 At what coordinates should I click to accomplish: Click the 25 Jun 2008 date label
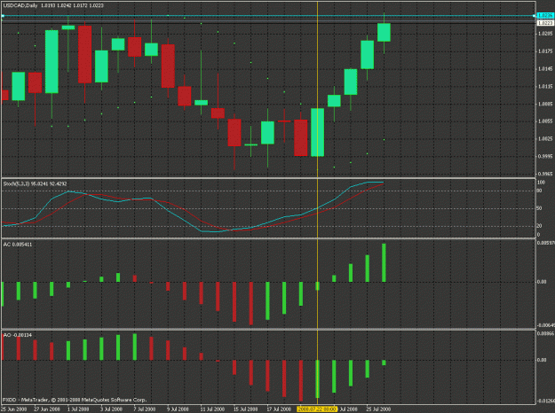click(x=14, y=409)
